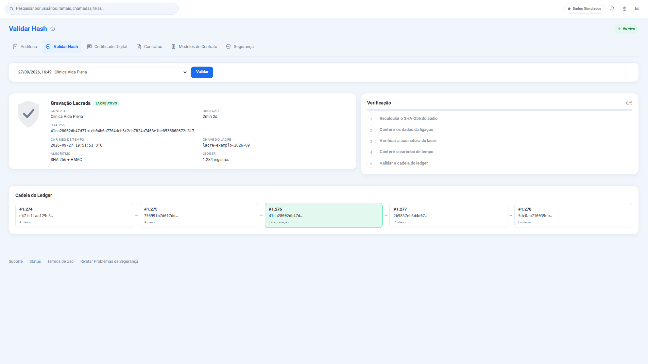This screenshot has height=364, width=648.
Task: Click the LACRE ATIVO badge
Action: [106, 103]
